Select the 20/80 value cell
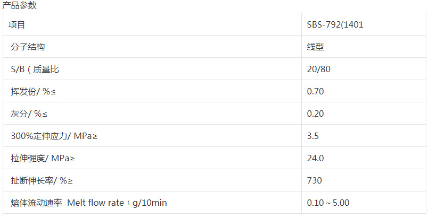The height and width of the screenshot is (218, 428). [x=319, y=69]
